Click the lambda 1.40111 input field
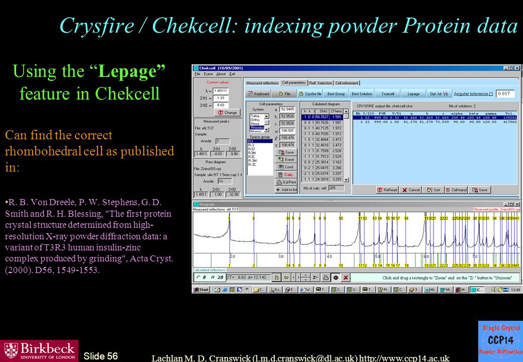The image size is (523, 362). 220,90
